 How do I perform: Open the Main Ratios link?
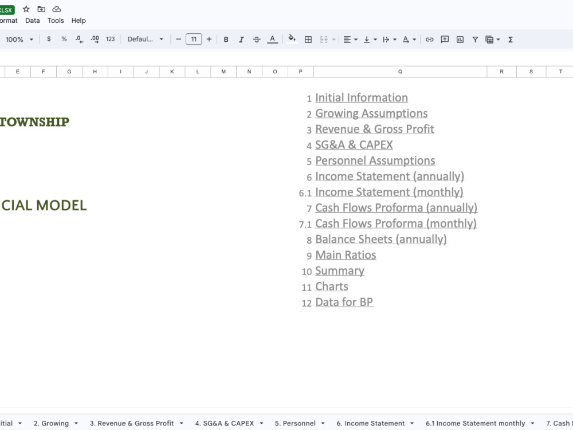pos(346,255)
